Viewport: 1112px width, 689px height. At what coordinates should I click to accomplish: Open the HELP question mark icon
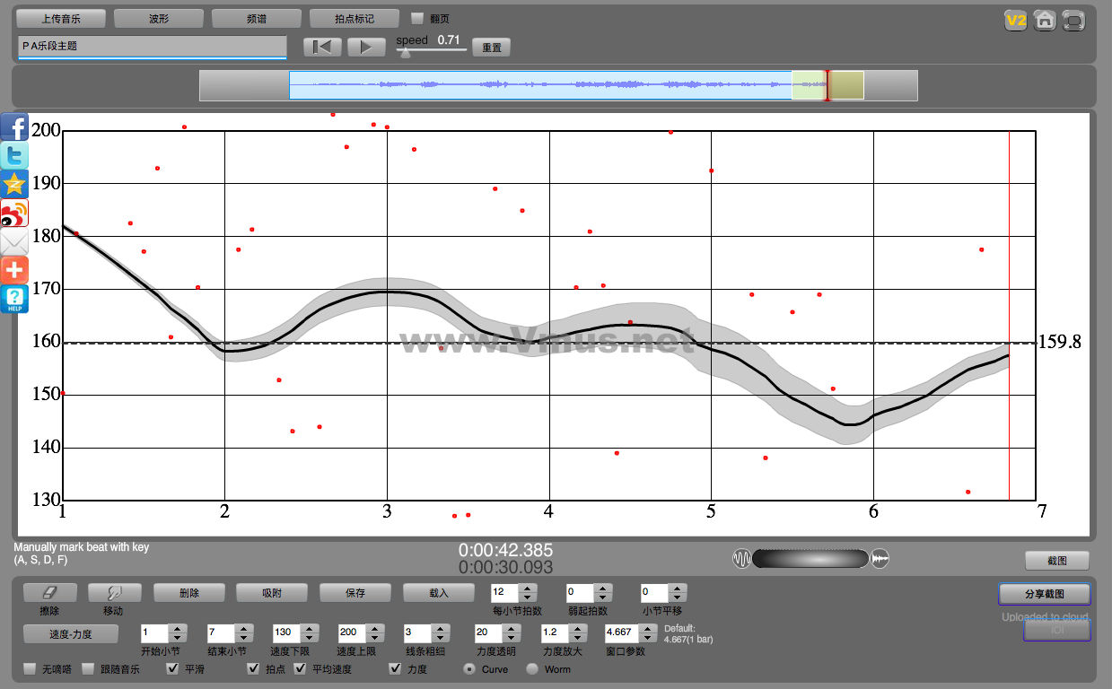click(14, 299)
